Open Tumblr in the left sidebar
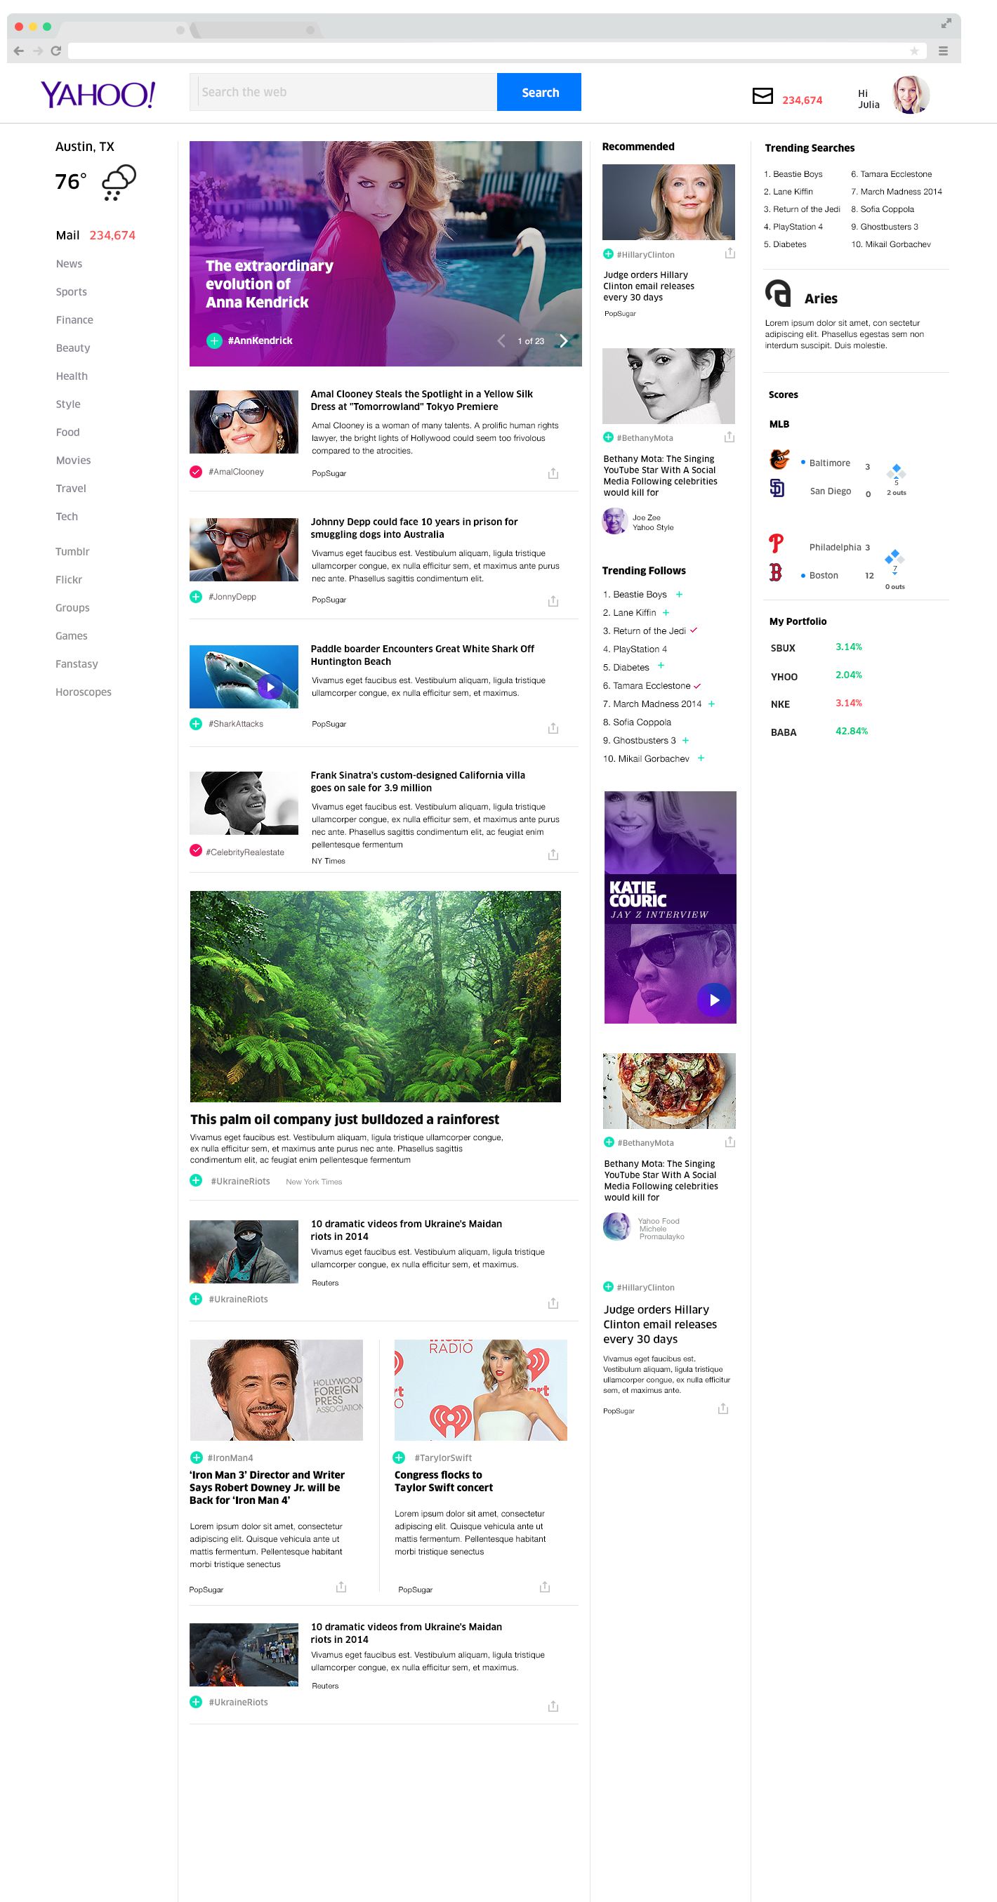997x1902 pixels. coord(72,552)
